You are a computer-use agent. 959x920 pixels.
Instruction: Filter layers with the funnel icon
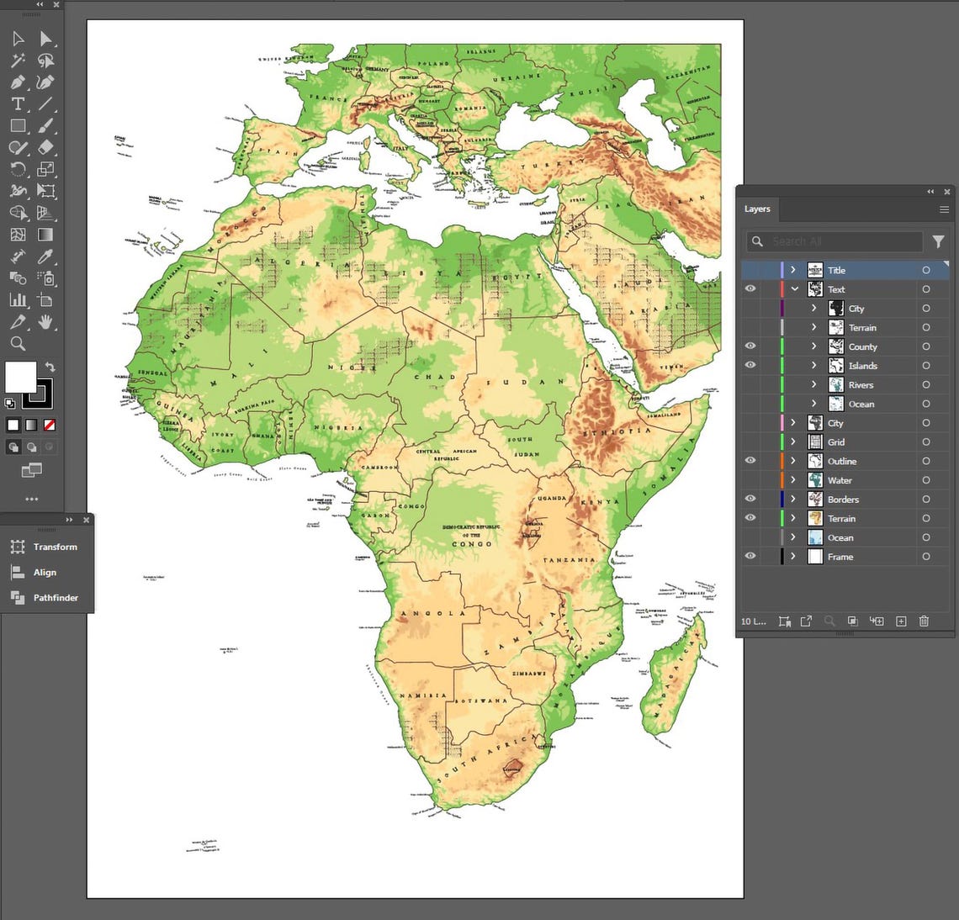tap(938, 242)
